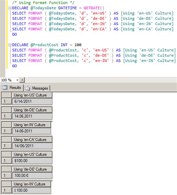Click the @ProductCost INT = 100 declaration
This screenshot has width=177, height=195.
tap(47, 45)
